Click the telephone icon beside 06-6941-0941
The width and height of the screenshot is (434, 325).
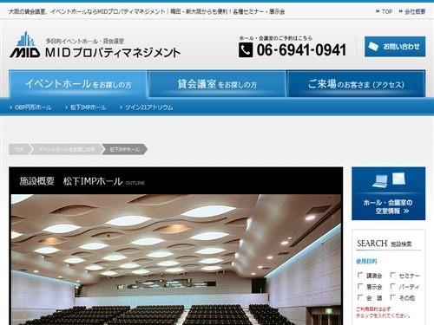pos(246,50)
